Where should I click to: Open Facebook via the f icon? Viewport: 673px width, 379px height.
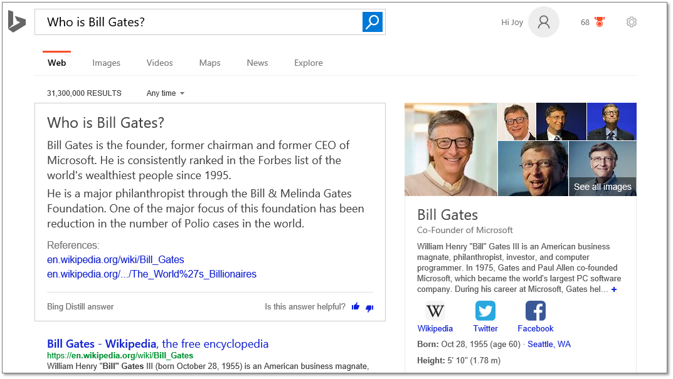(535, 310)
